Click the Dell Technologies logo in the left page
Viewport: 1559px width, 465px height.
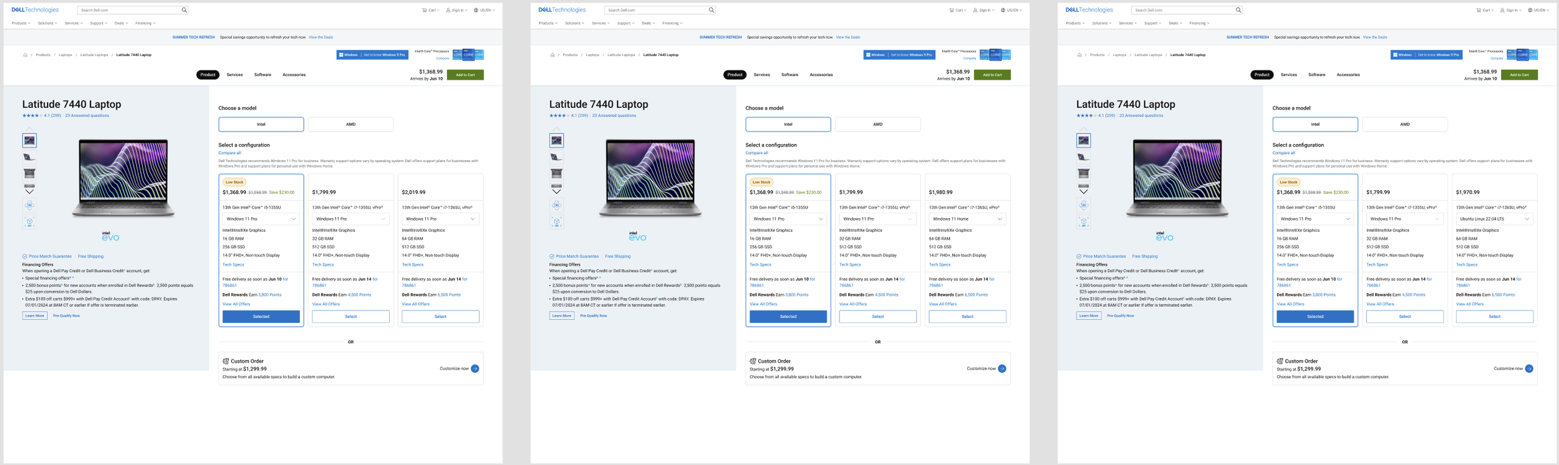point(35,10)
